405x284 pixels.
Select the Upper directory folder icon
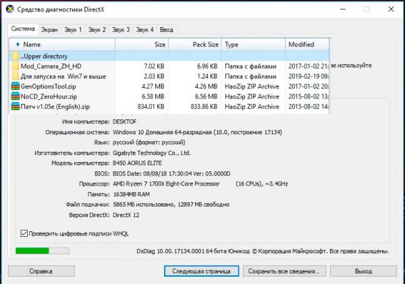click(x=16, y=56)
